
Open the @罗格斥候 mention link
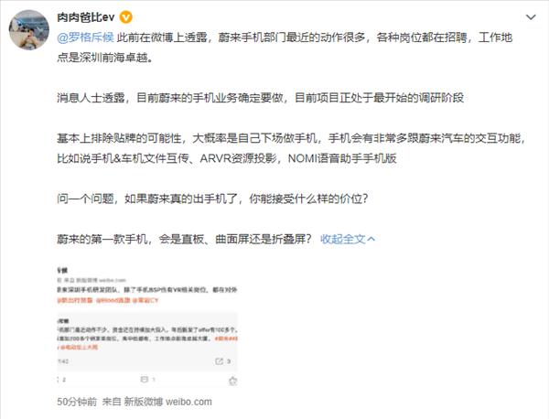[85, 38]
